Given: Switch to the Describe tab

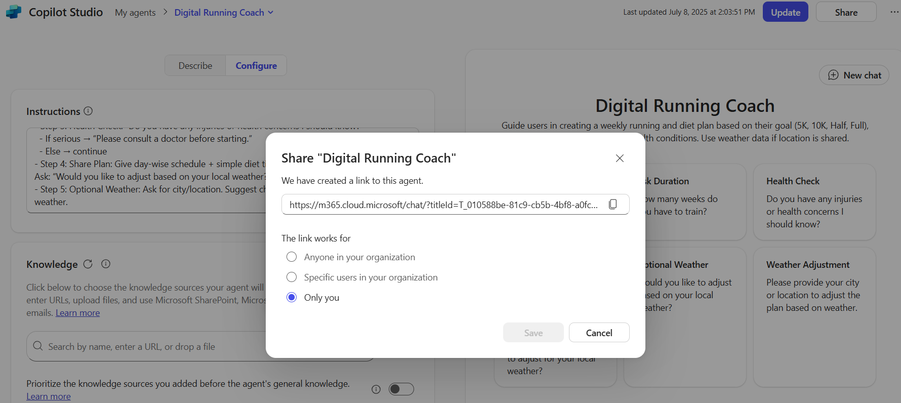Looking at the screenshot, I should 195,66.
